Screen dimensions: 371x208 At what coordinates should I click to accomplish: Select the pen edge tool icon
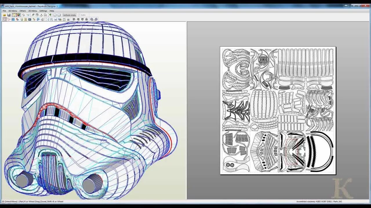click(33, 15)
